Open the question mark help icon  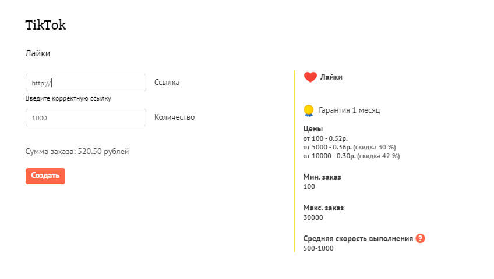(x=420, y=238)
